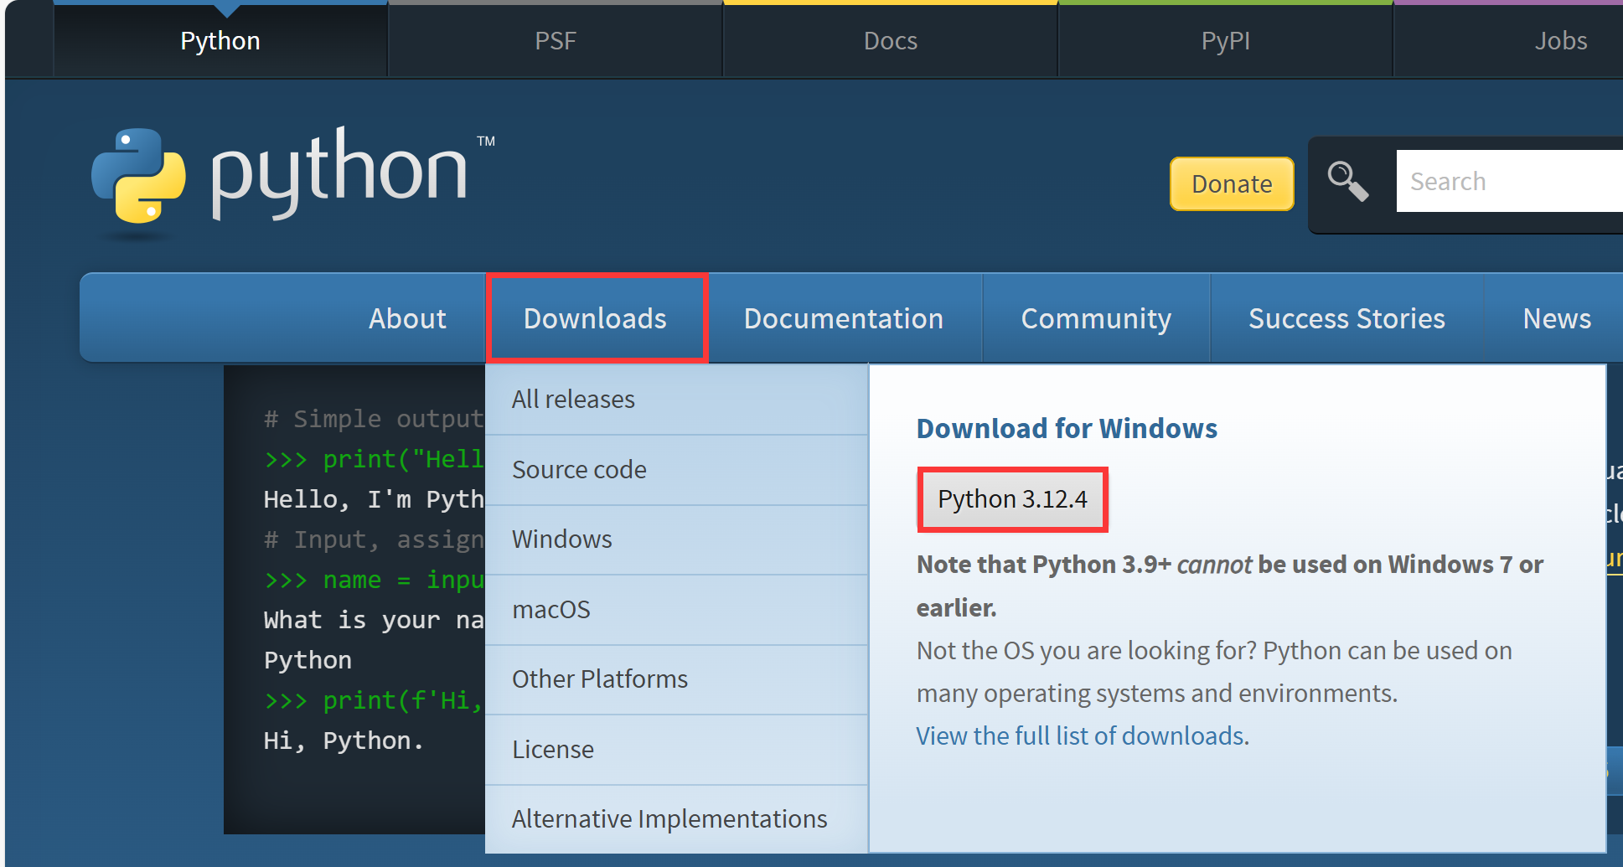Open the Success Stories menu
Viewport: 1623px width, 867px height.
click(1346, 318)
